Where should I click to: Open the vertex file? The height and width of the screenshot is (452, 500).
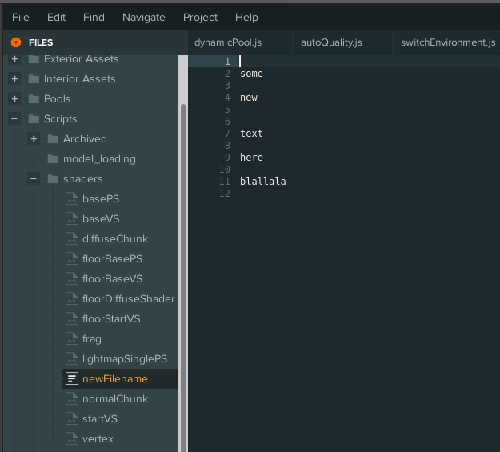tap(98, 439)
